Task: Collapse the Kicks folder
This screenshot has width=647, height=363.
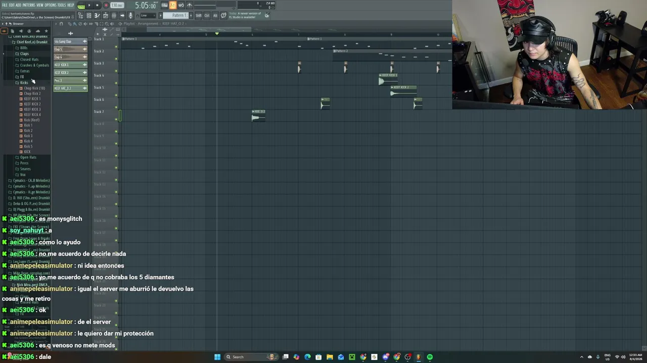Action: tap(24, 83)
